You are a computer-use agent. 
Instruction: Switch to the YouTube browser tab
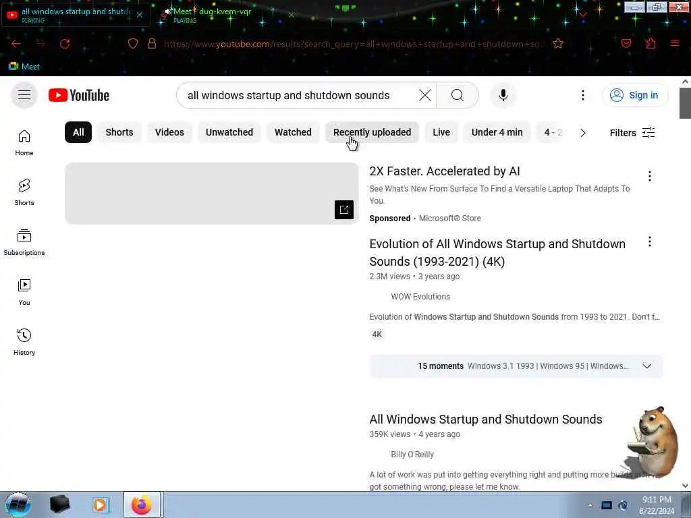[x=75, y=15]
